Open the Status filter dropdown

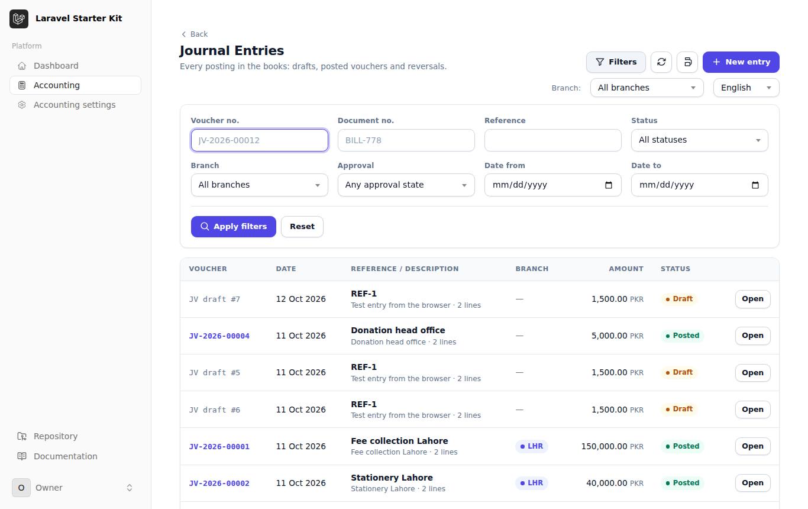[700, 140]
